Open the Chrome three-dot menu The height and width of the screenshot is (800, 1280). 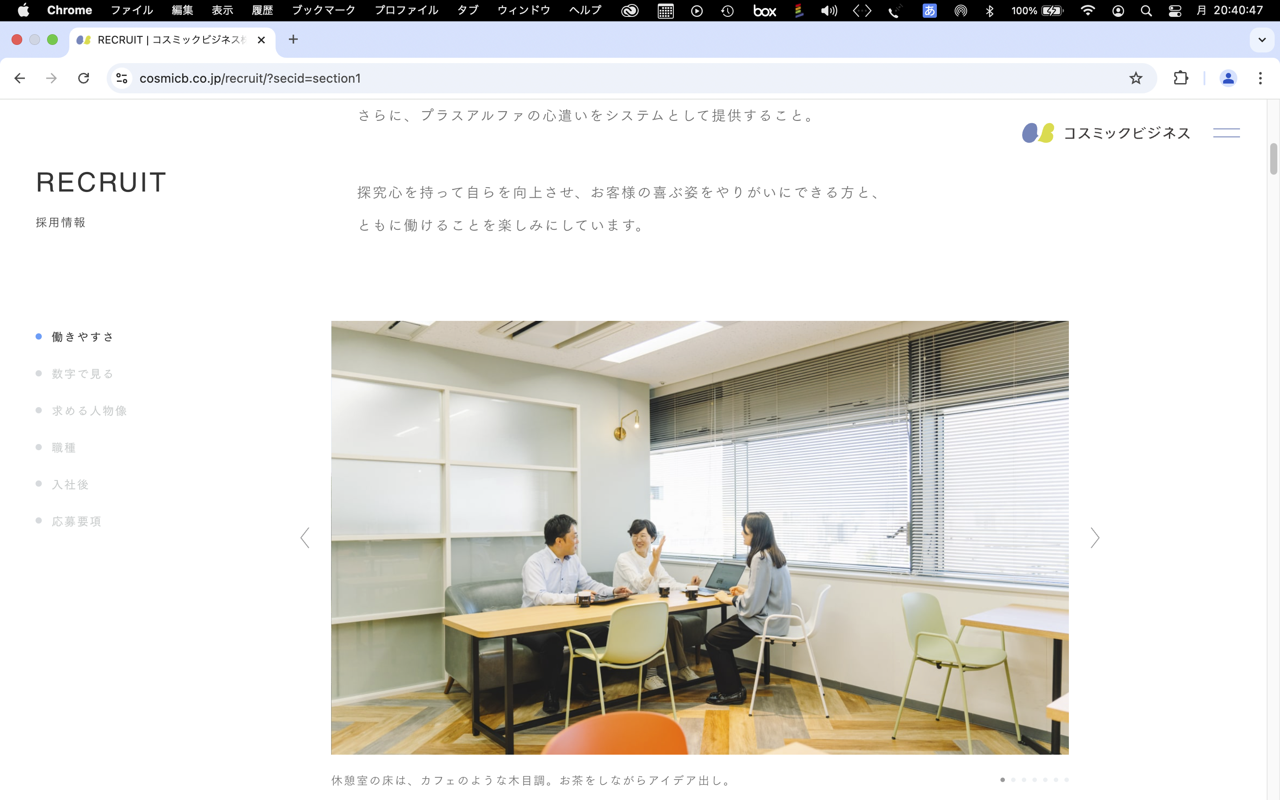click(x=1260, y=78)
